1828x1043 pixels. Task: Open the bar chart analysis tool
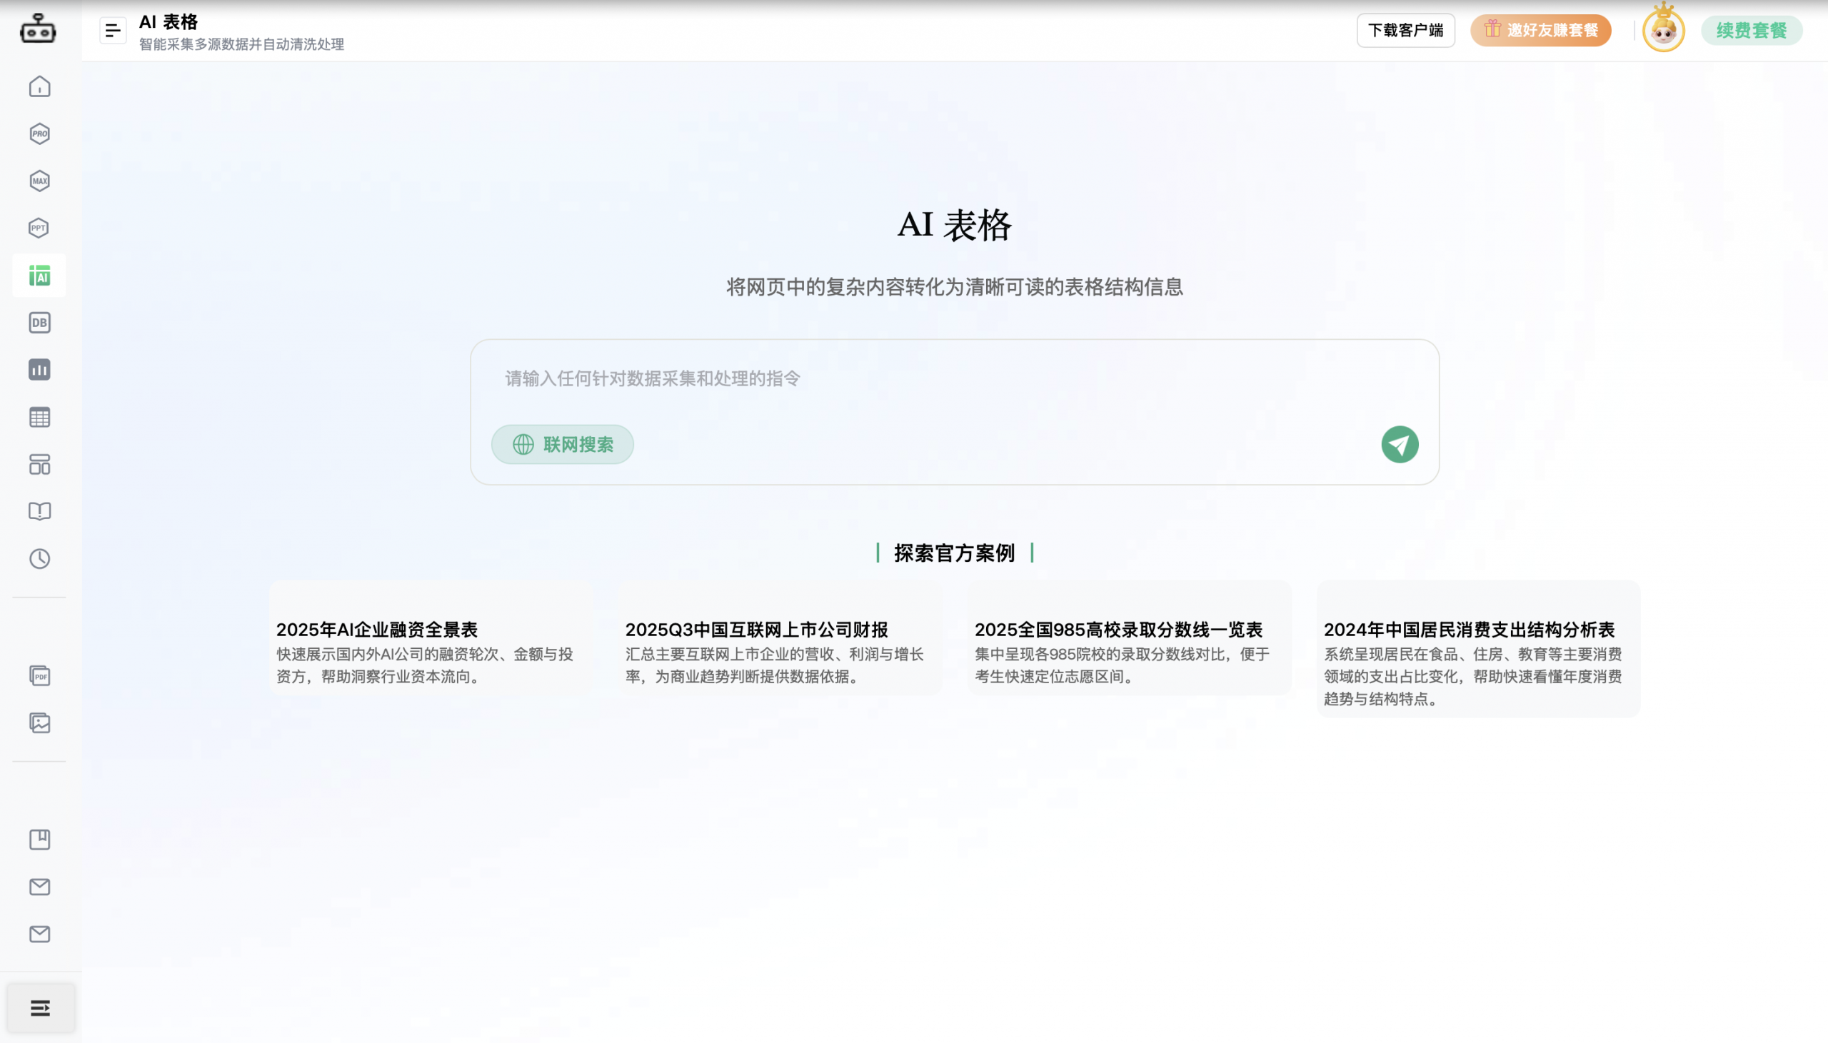pyautogui.click(x=39, y=370)
